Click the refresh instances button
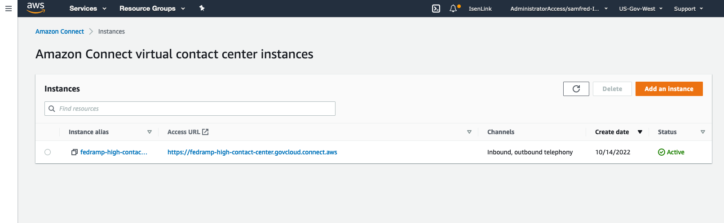The height and width of the screenshot is (223, 724). pyautogui.click(x=576, y=89)
